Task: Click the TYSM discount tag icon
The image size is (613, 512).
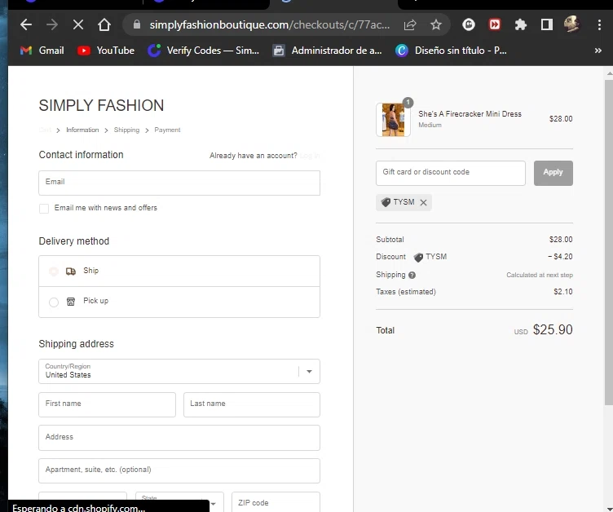Action: pyautogui.click(x=386, y=202)
